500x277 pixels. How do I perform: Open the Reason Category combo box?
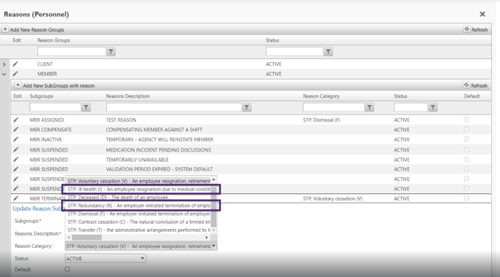point(141,246)
